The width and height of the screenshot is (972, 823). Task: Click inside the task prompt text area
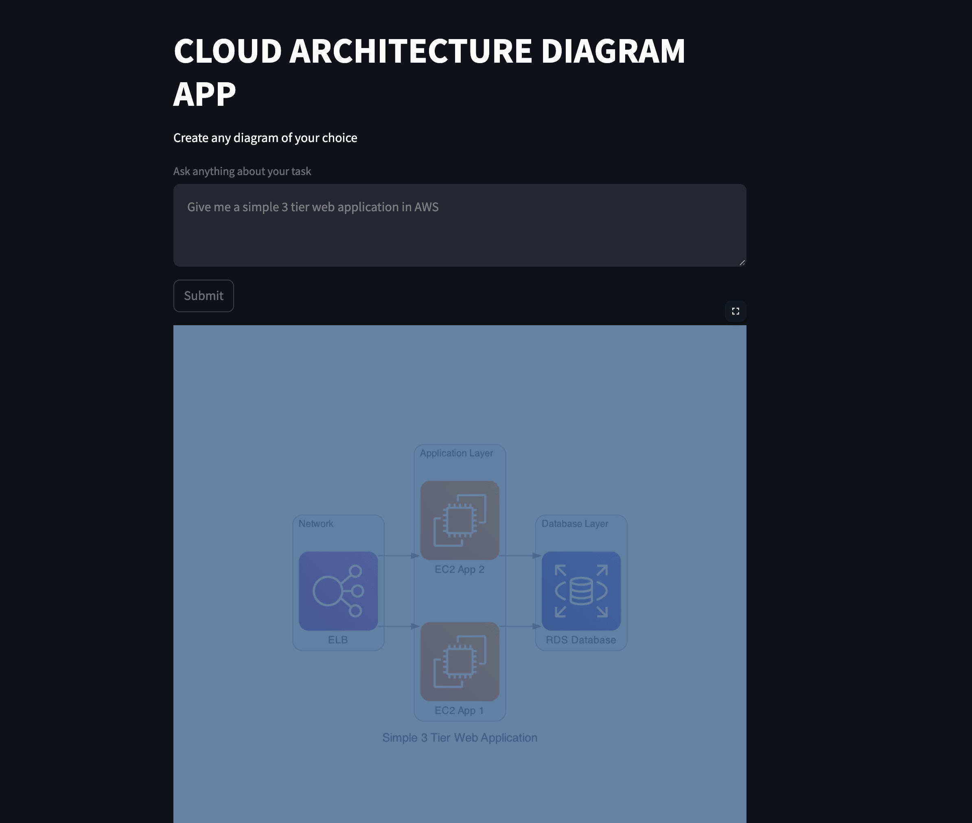coord(459,225)
